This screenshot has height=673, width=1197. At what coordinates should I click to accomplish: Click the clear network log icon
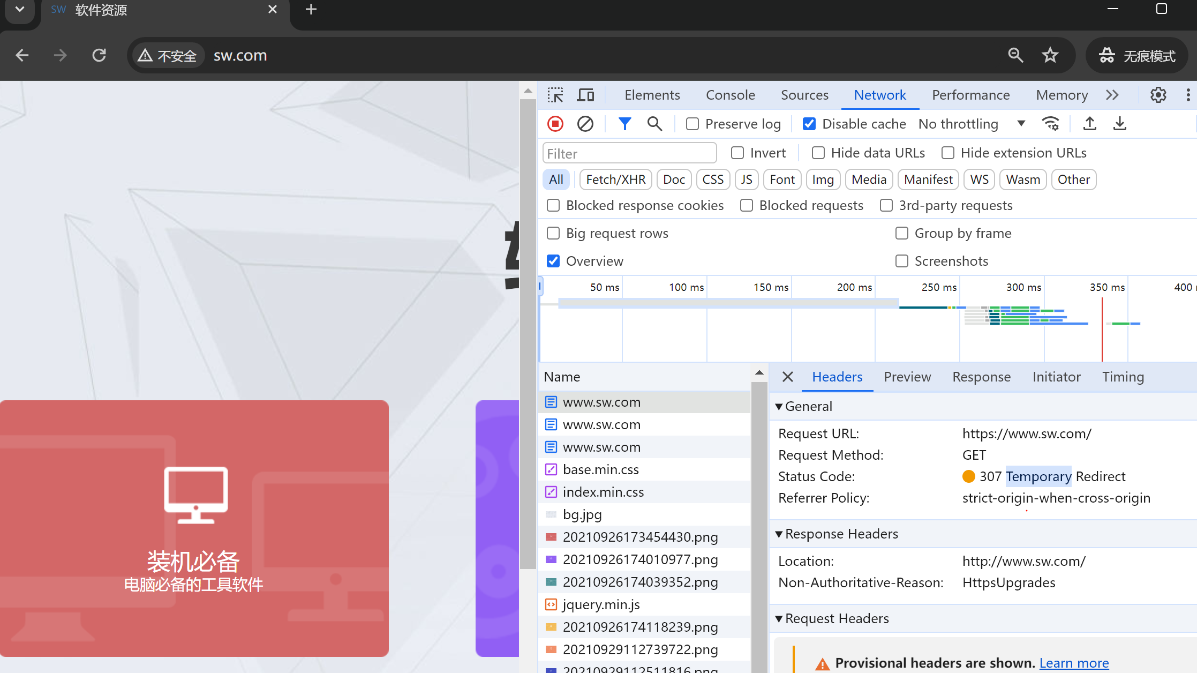(x=586, y=123)
